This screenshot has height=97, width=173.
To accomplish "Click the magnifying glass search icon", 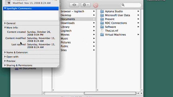I will tap(123, 5).
